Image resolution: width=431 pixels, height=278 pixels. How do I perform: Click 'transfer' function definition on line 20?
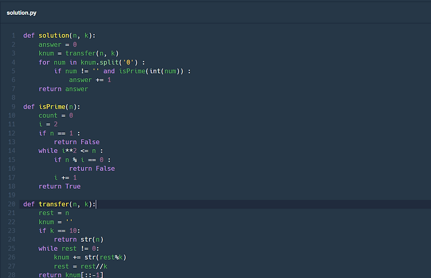pos(54,204)
